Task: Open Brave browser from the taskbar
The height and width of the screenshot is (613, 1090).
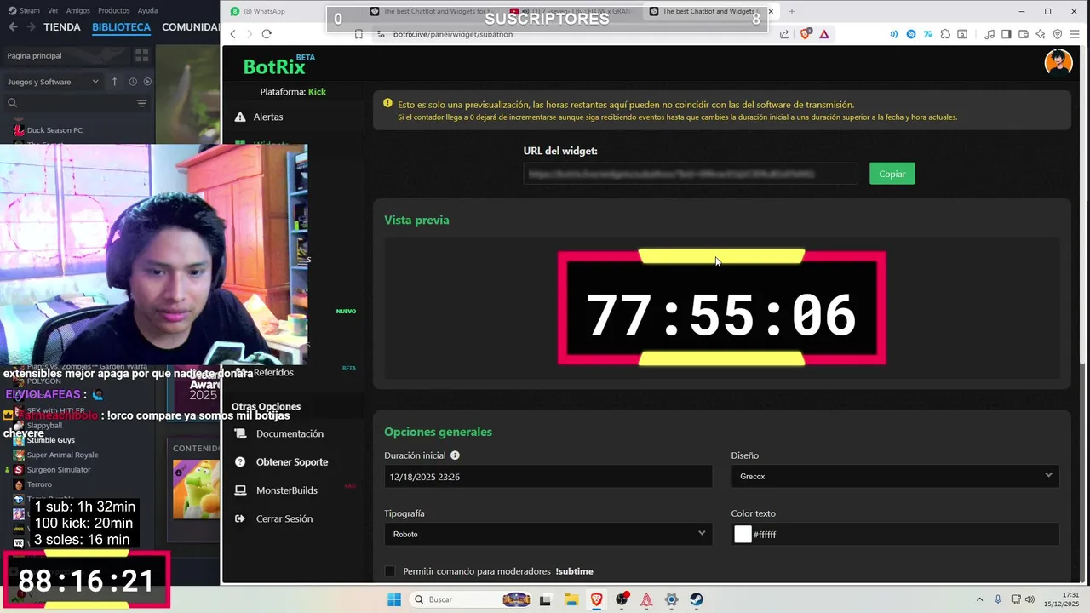Action: (x=596, y=599)
